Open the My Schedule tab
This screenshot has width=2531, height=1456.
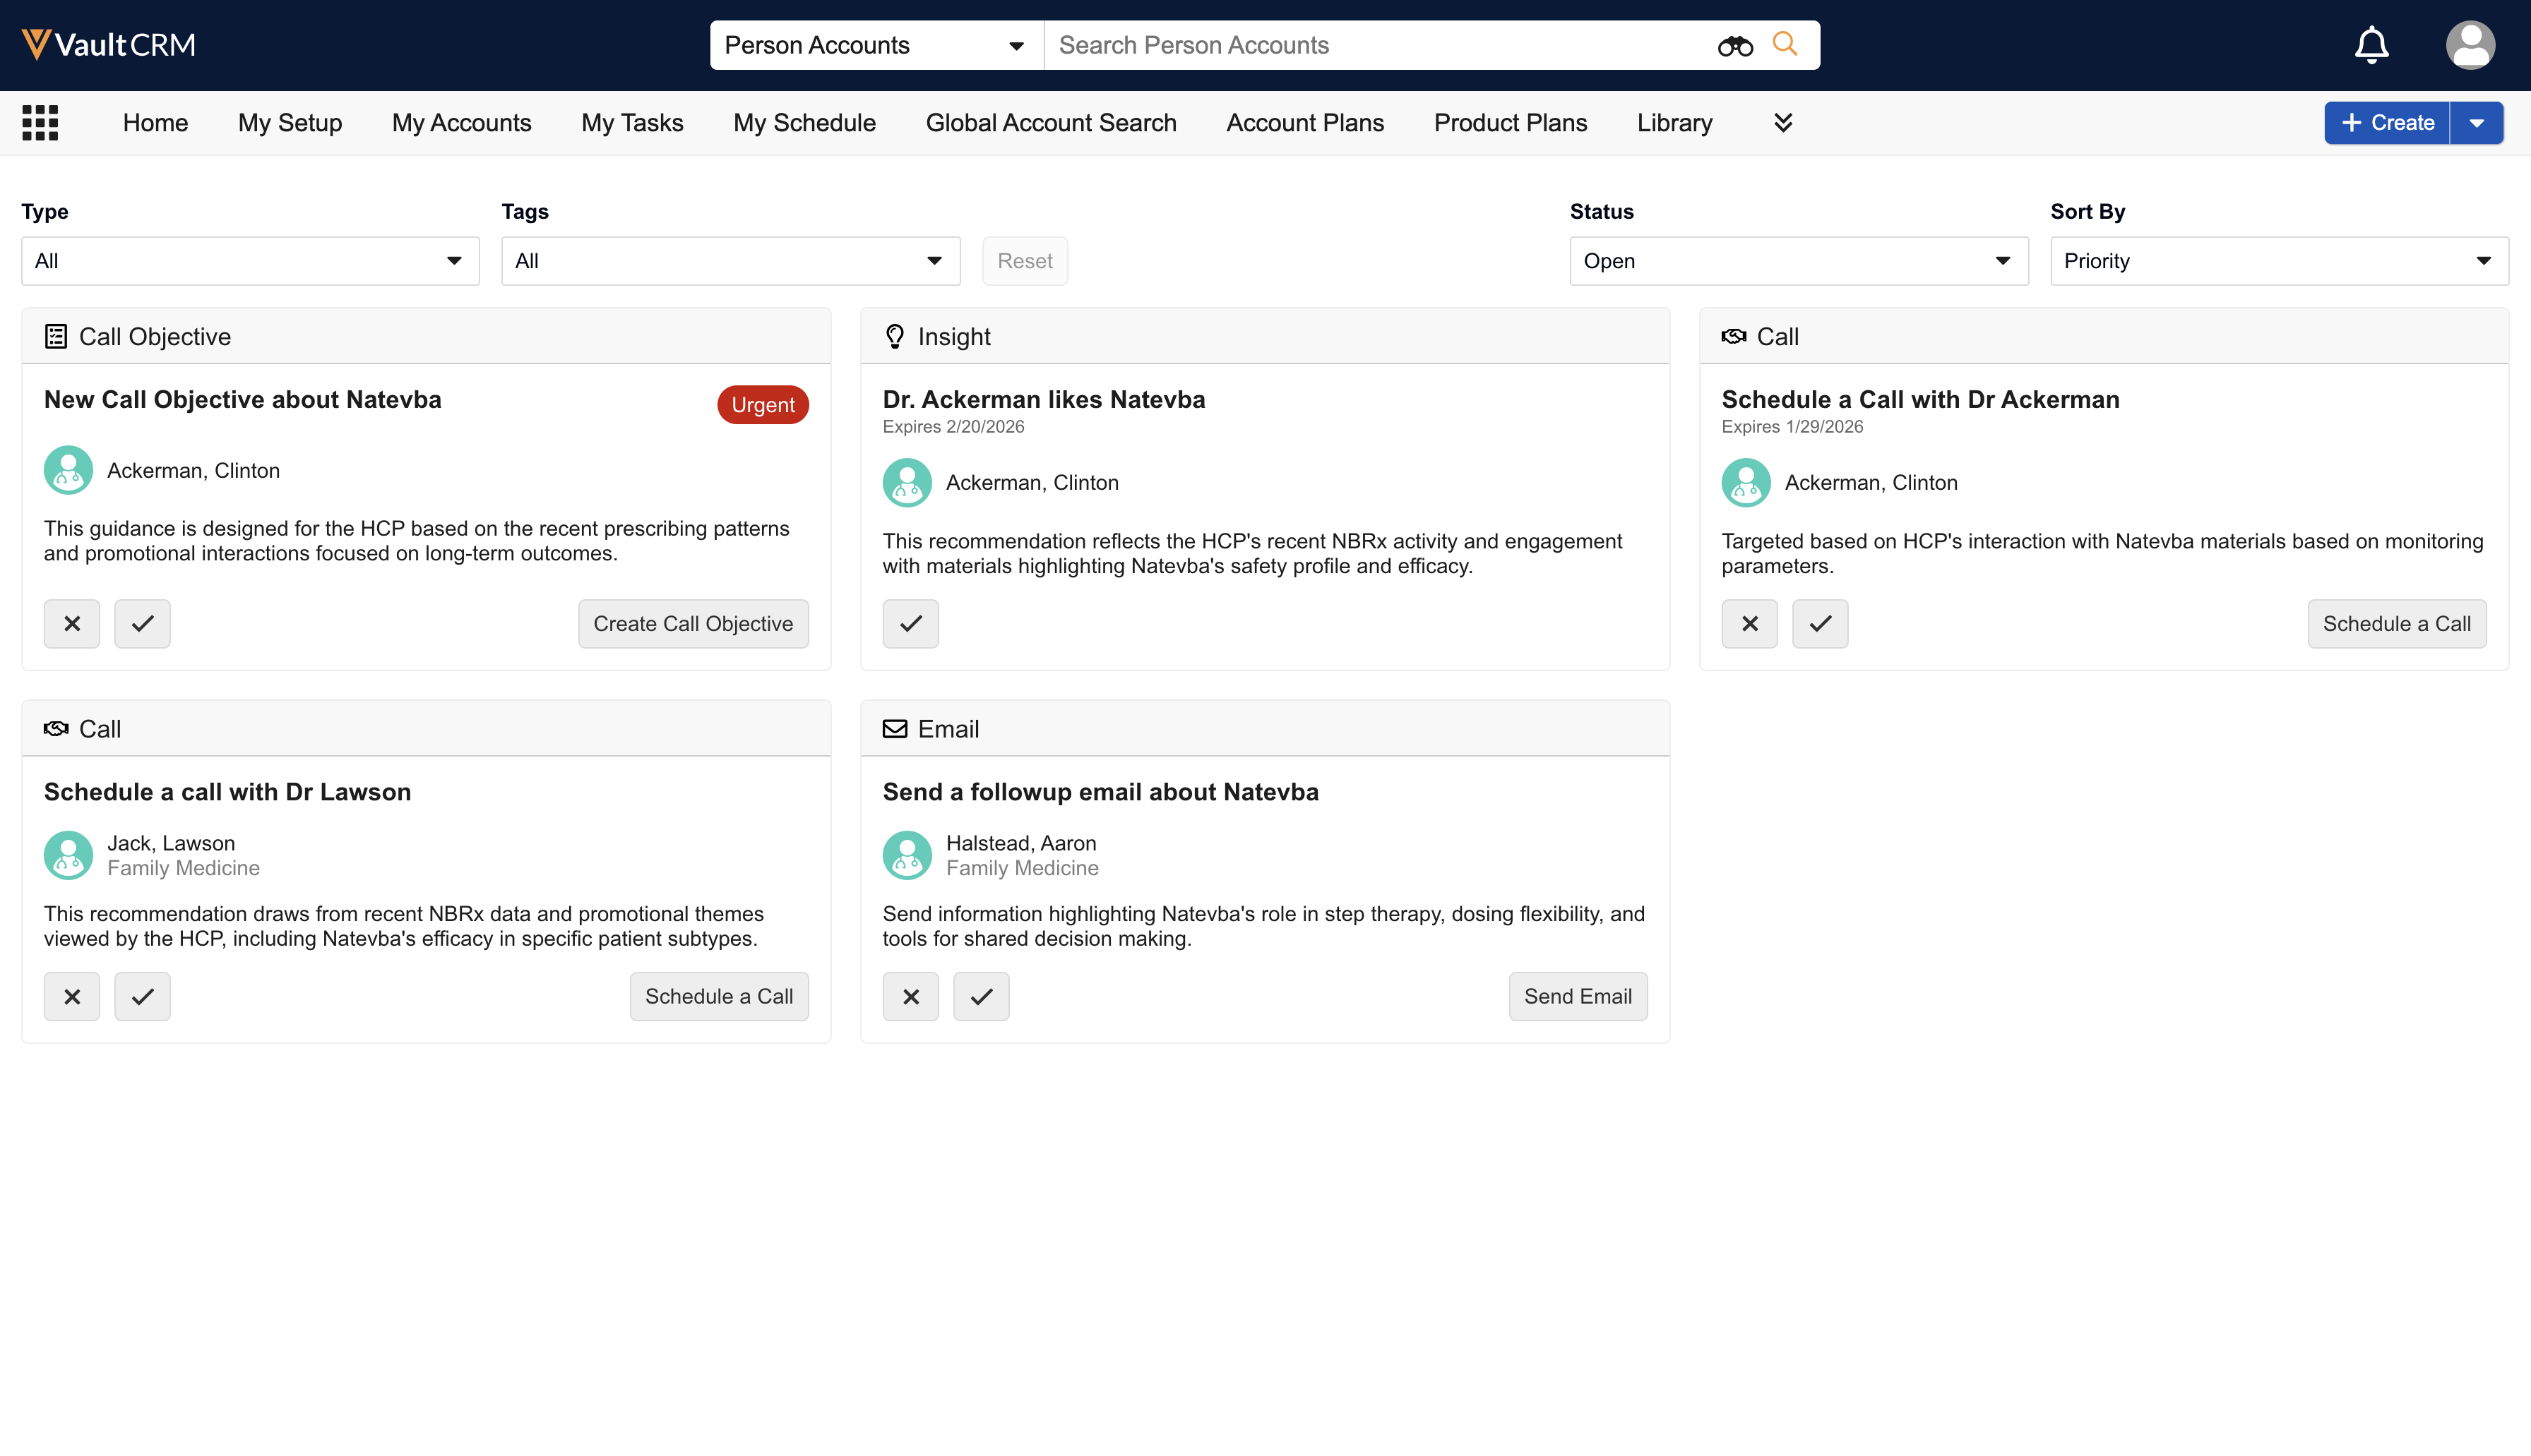click(x=804, y=123)
